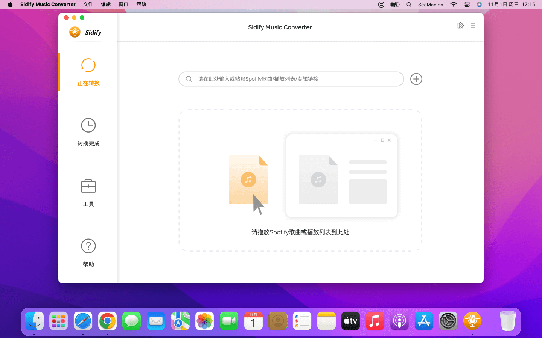The width and height of the screenshot is (542, 338).
Task: Click the plus button to add link
Action: pyautogui.click(x=416, y=79)
